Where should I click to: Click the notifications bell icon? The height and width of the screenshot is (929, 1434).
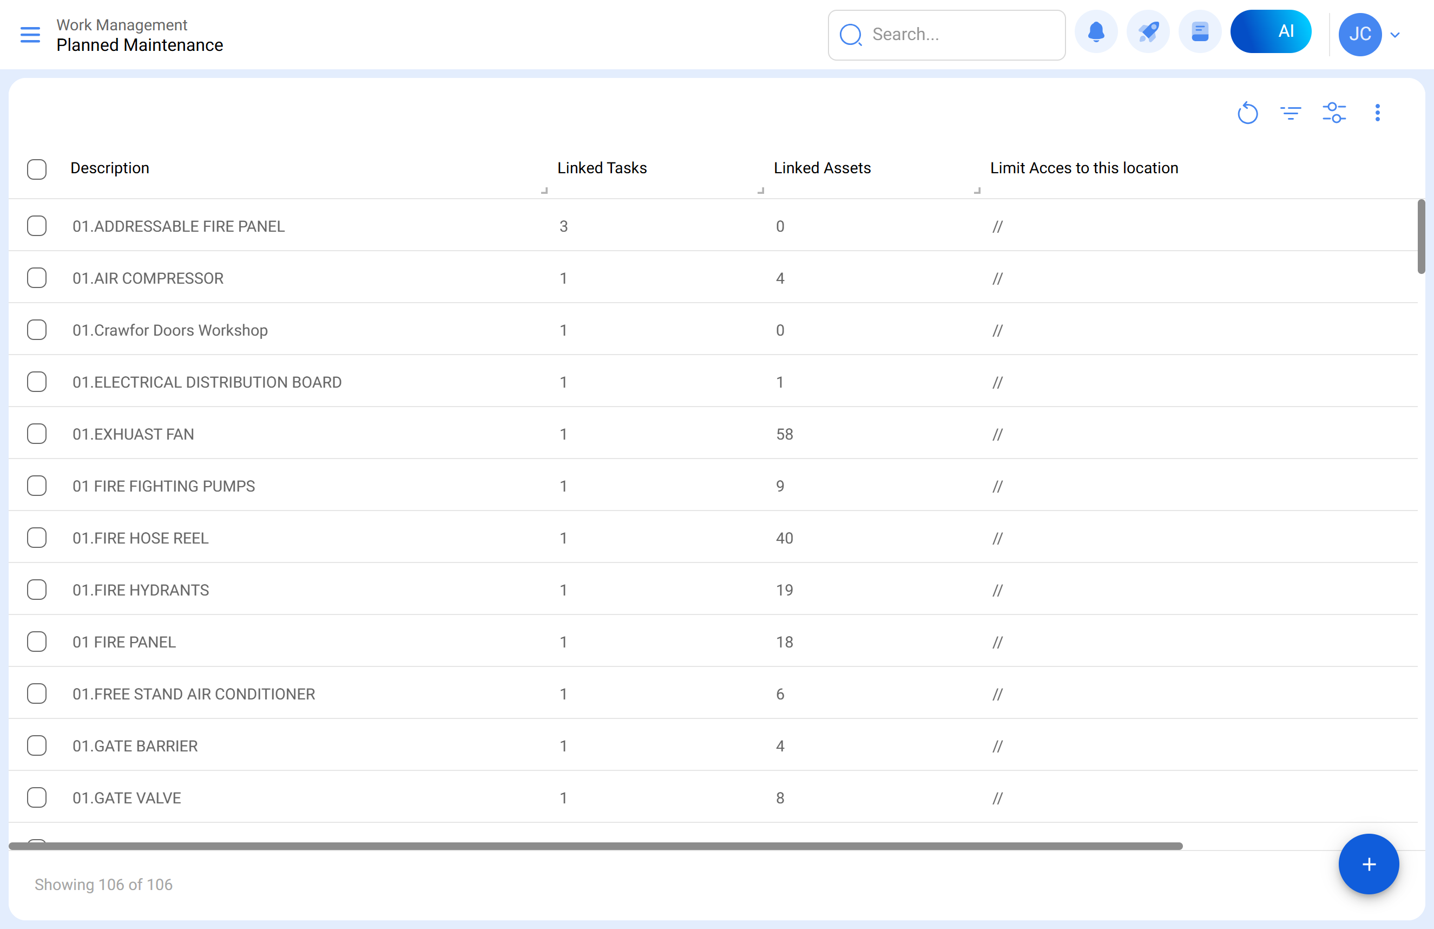1096,32
